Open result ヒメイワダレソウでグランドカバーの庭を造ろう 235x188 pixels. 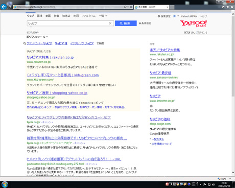(x=74, y=159)
